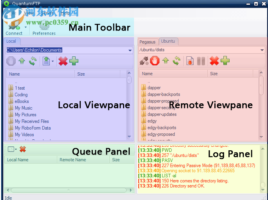Select the Ubuntu server tab
The image size is (268, 200).
pos(168,41)
